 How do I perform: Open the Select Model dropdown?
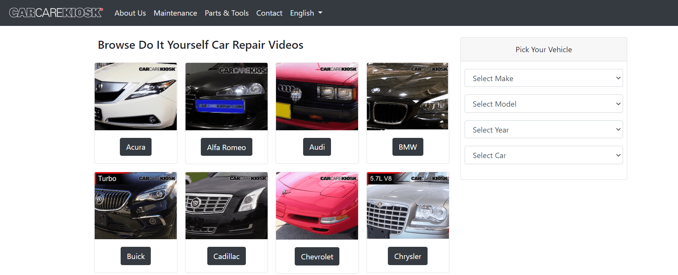pos(544,104)
